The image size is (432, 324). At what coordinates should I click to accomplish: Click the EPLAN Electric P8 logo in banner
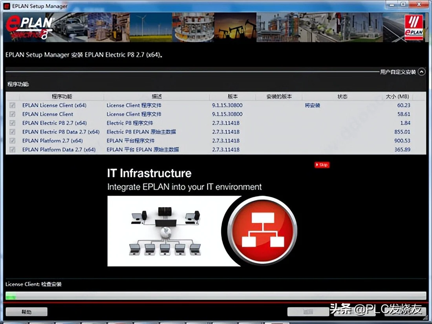[x=30, y=27]
